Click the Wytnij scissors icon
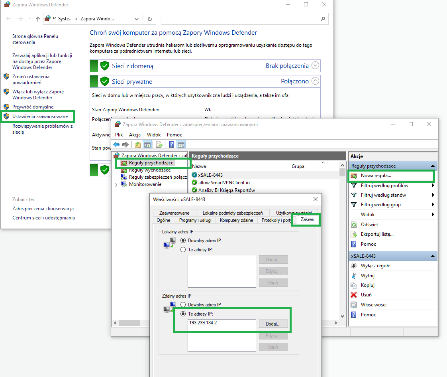This screenshot has width=447, height=377. point(353,276)
